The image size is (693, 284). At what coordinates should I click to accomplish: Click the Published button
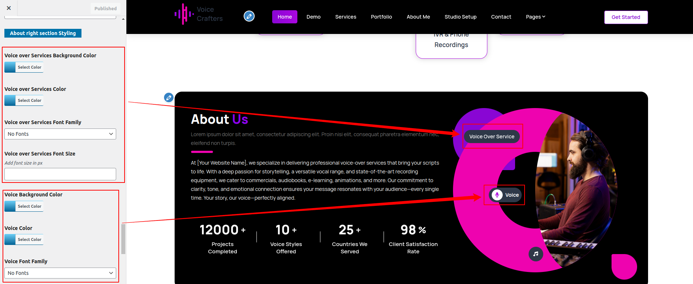(x=105, y=8)
